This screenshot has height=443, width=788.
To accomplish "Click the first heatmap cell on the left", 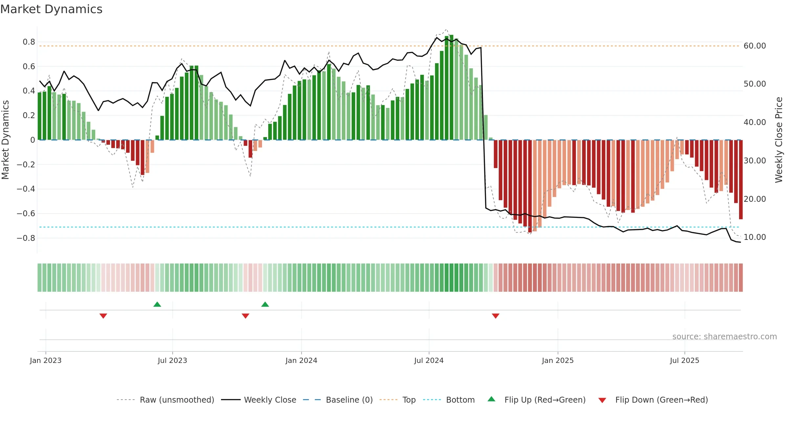I will (39, 278).
